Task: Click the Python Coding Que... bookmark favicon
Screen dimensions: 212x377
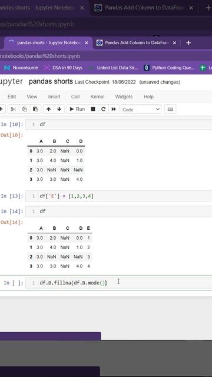Action: pyautogui.click(x=147, y=68)
